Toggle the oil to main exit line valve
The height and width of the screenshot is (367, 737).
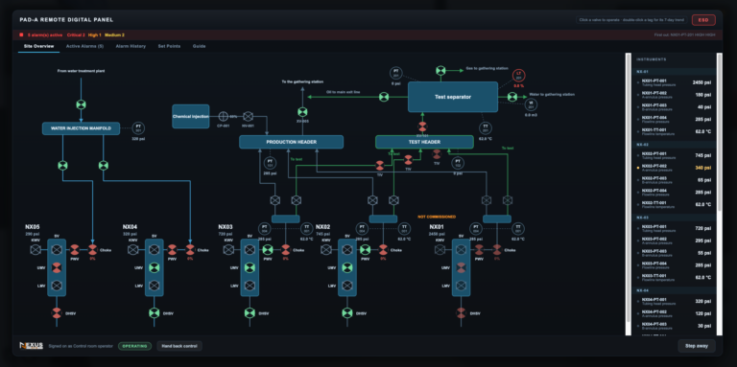pos(384,97)
